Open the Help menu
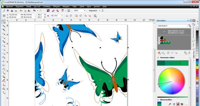Image resolution: width=200 pixels, height=106 pixels. coord(105,6)
